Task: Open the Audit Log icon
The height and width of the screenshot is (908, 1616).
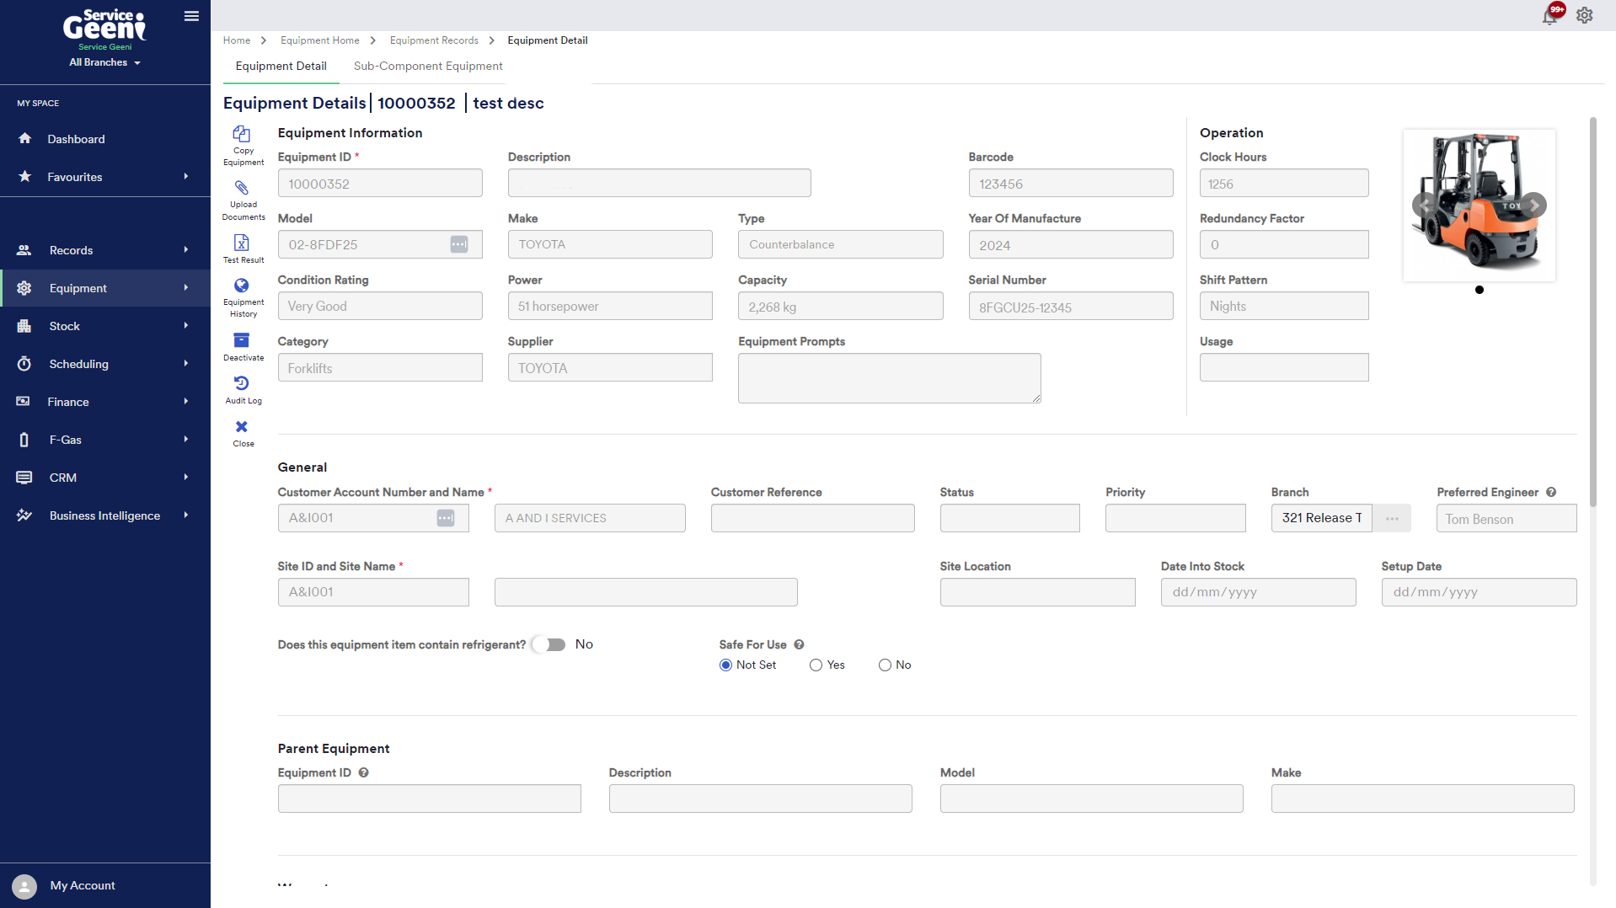Action: tap(242, 384)
